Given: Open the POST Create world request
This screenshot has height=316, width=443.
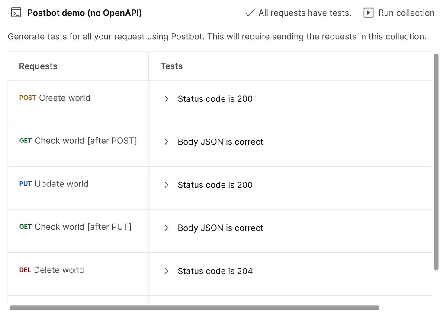Looking at the screenshot, I should pyautogui.click(x=55, y=98).
